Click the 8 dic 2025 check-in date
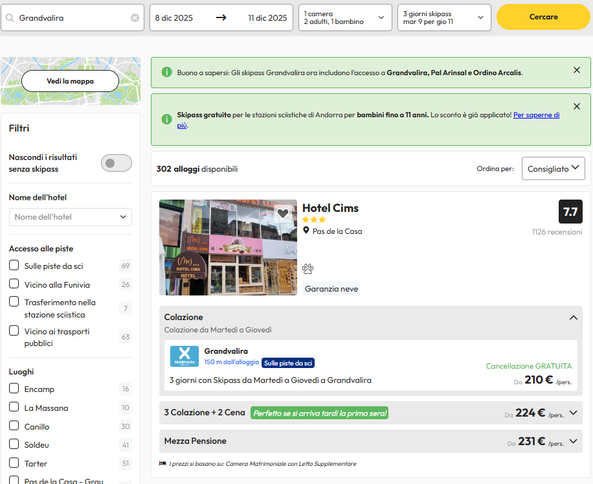The width and height of the screenshot is (593, 484). click(174, 17)
